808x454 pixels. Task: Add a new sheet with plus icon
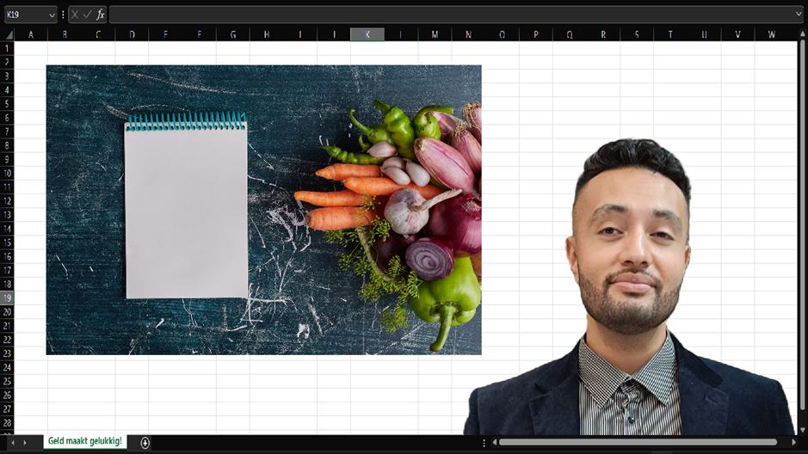click(145, 443)
